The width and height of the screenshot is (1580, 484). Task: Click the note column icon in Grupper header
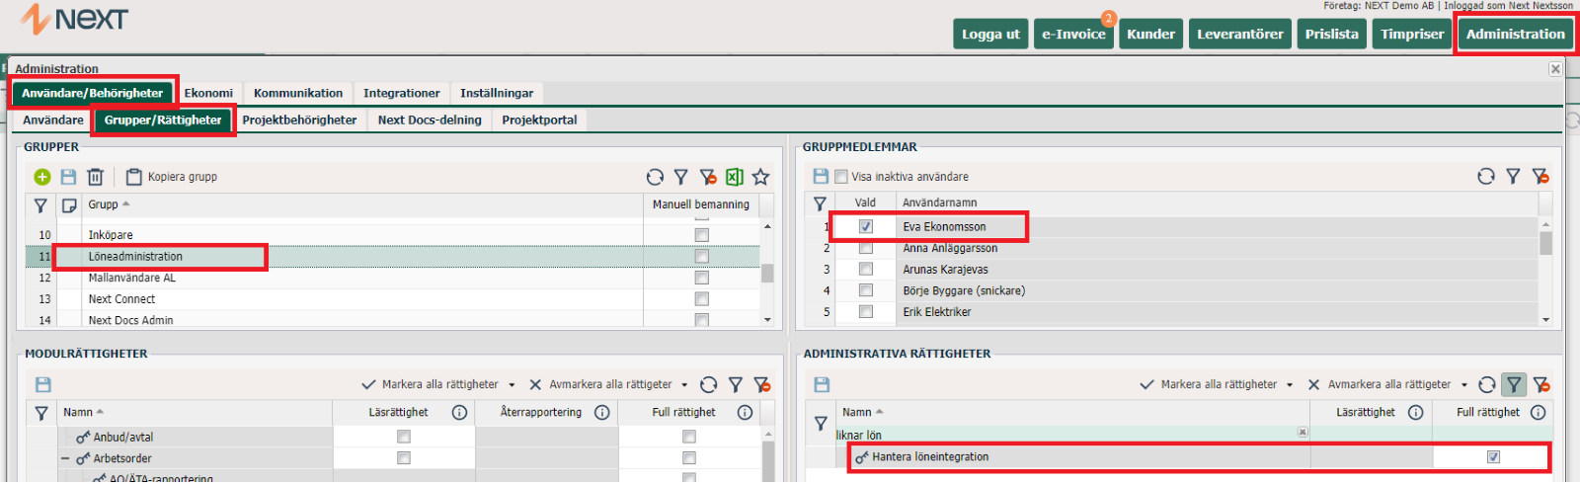coord(69,205)
